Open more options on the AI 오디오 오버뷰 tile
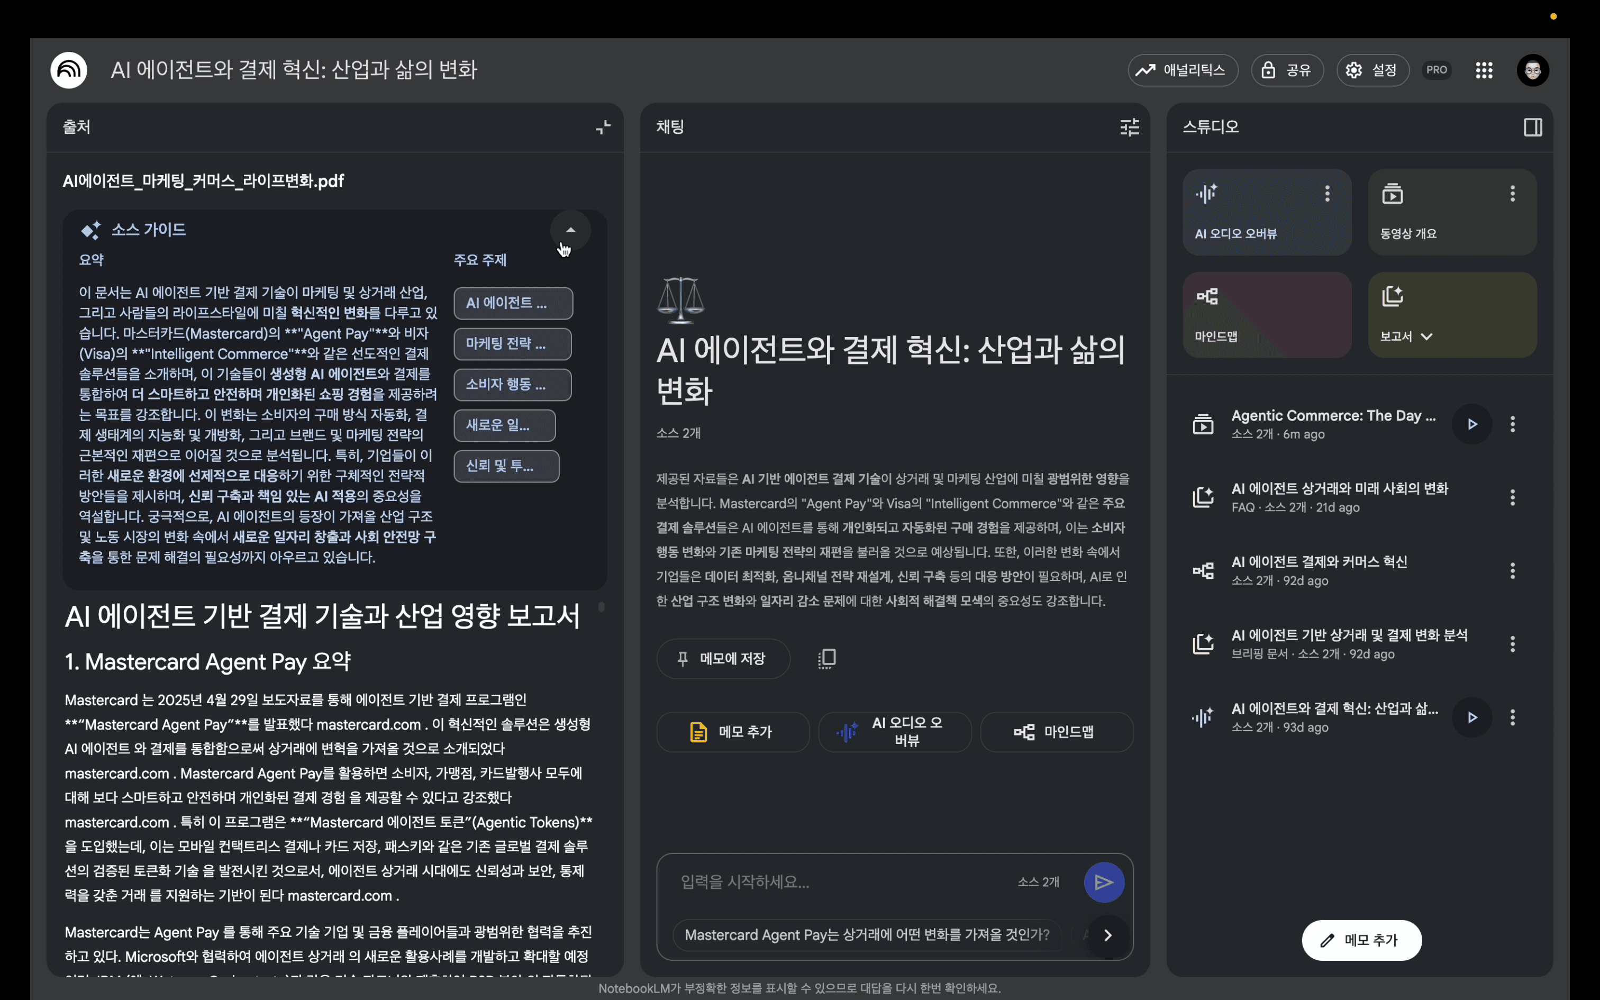The width and height of the screenshot is (1600, 1000). pos(1327,194)
